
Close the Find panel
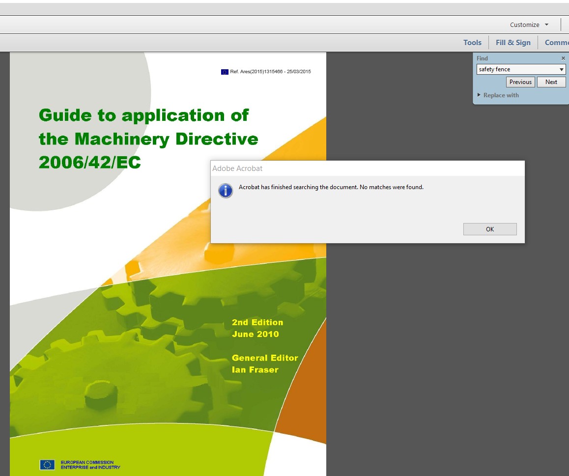tap(563, 58)
